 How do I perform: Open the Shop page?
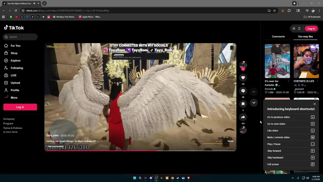coord(11,53)
